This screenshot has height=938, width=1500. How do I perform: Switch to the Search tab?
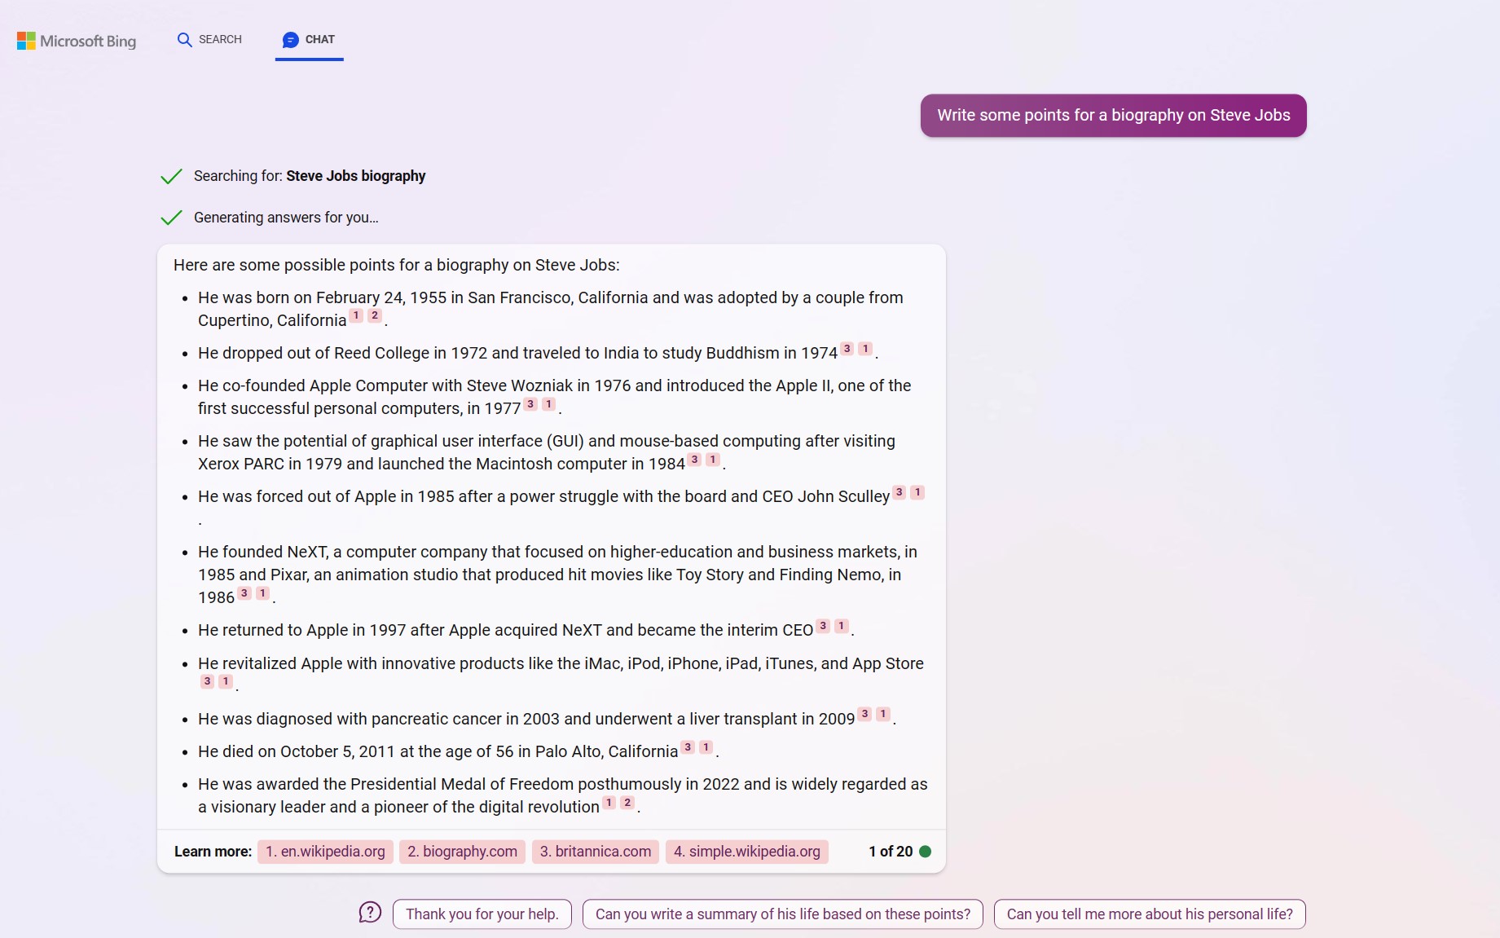[x=209, y=39]
